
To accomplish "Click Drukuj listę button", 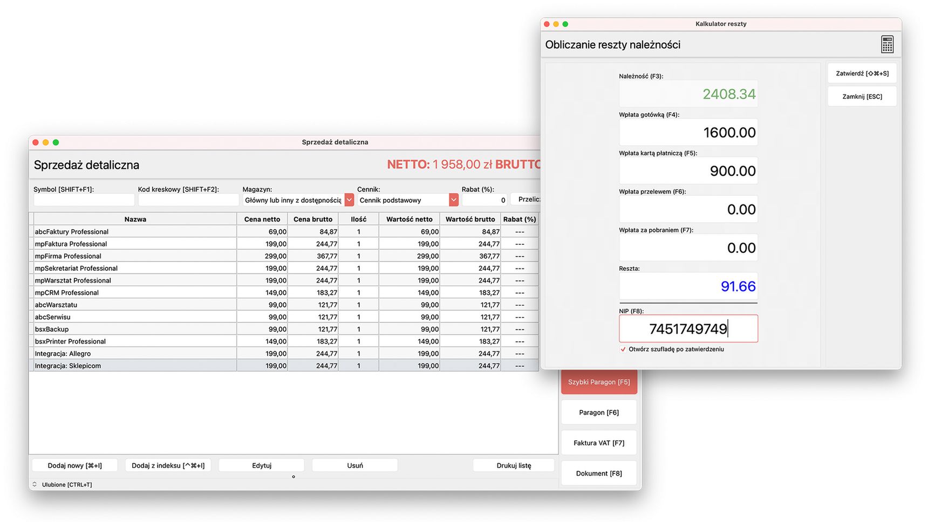I will pos(514,465).
